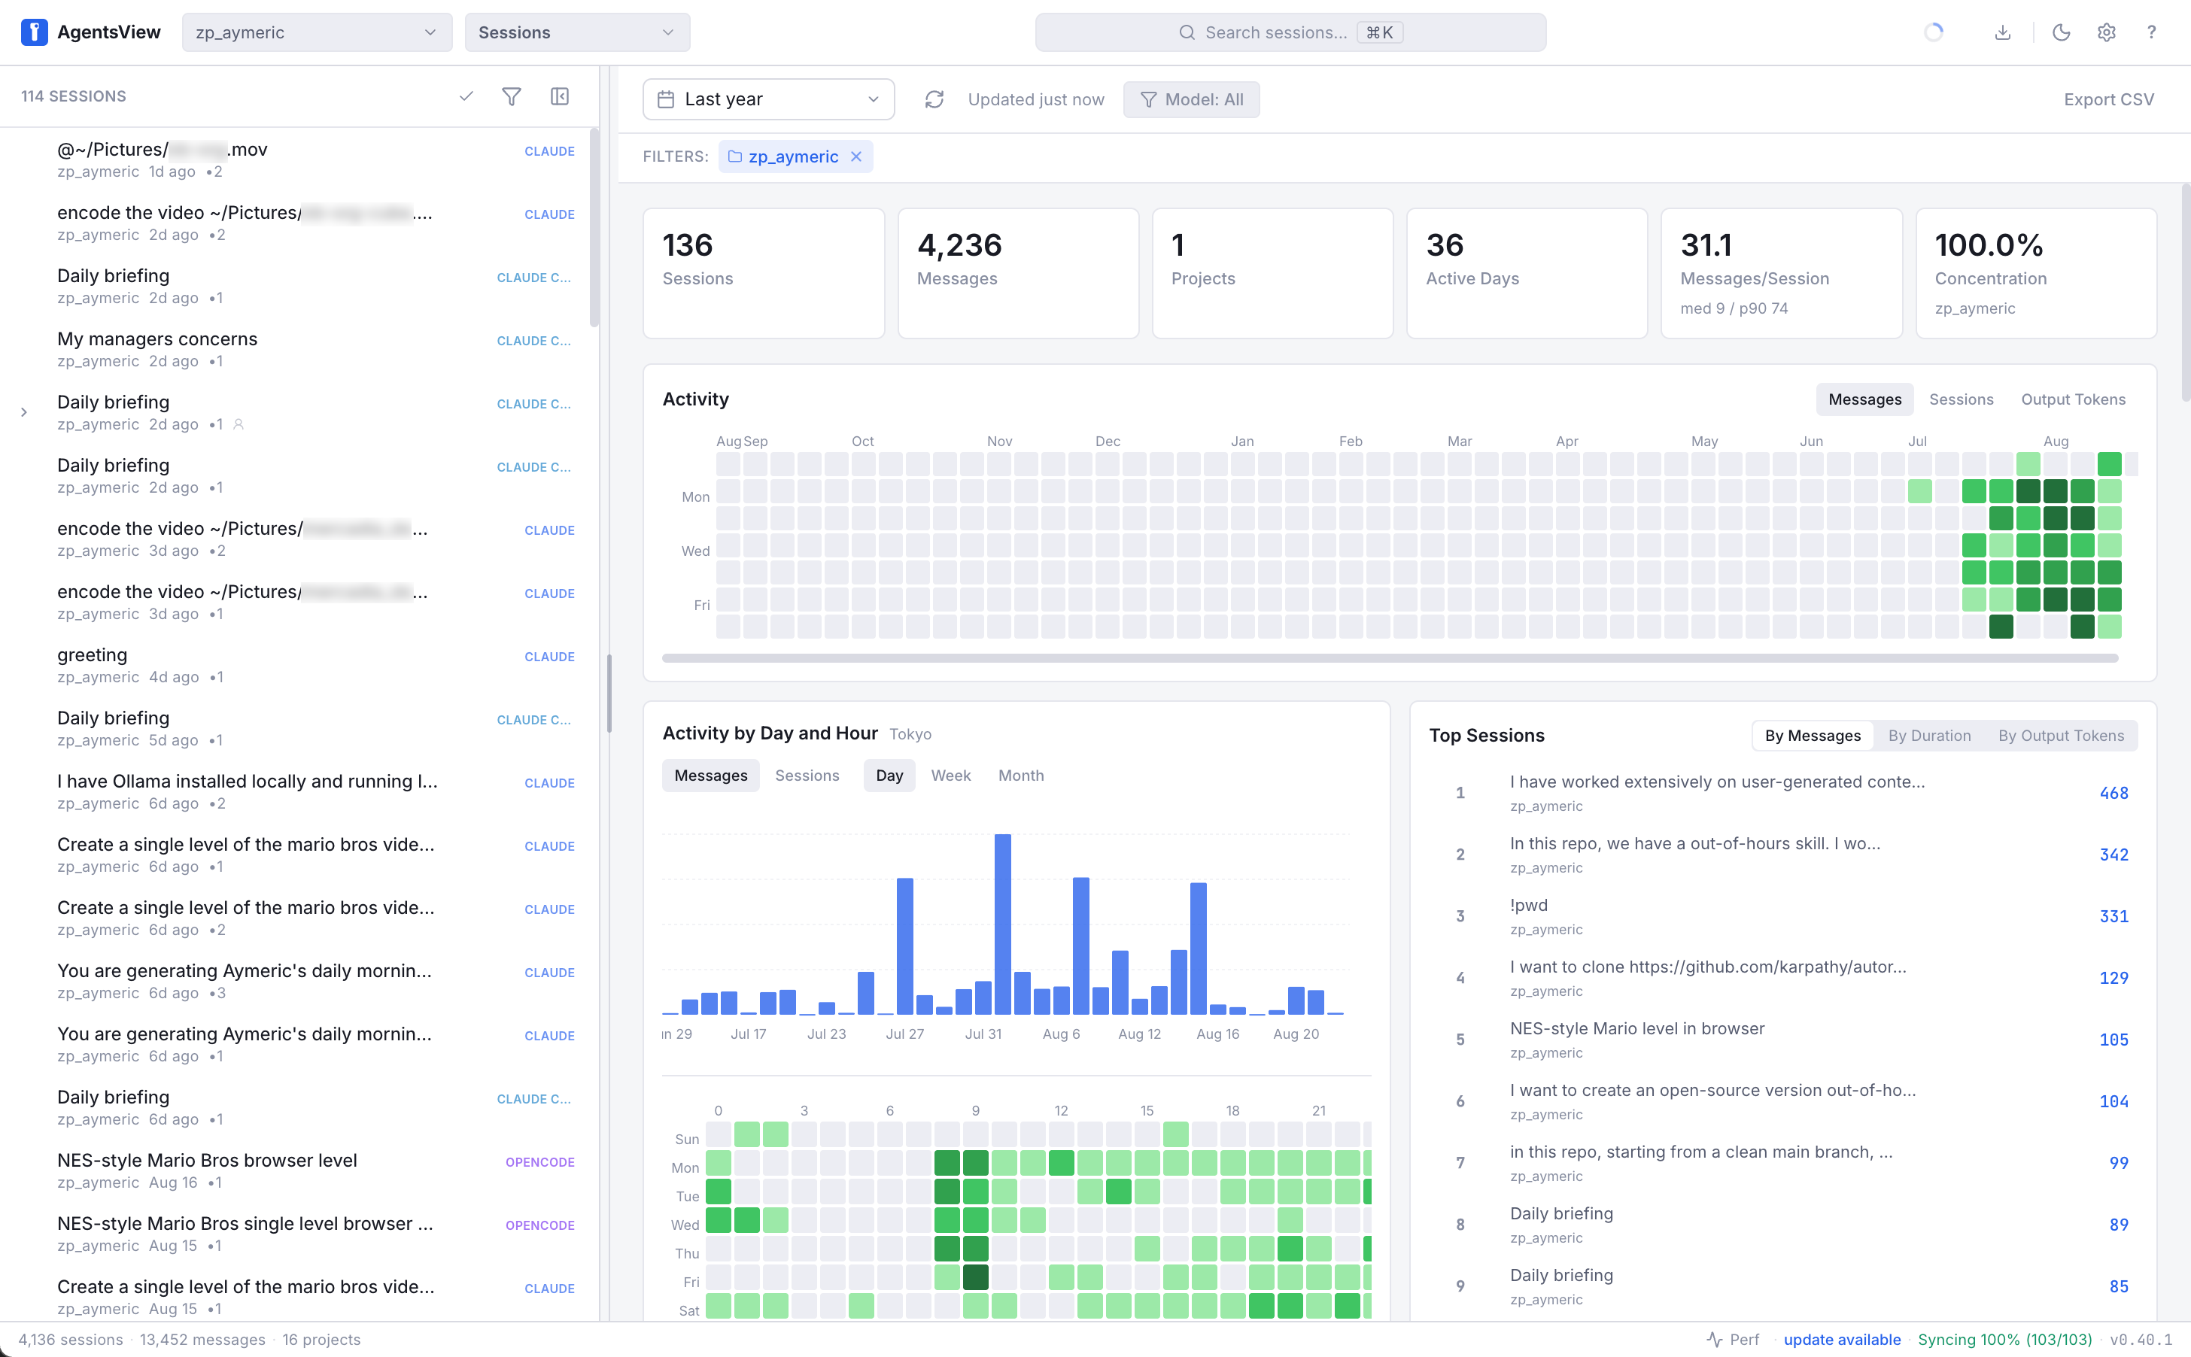Viewport: 2191px width, 1357px height.
Task: Click the search magnifier icon
Action: pyautogui.click(x=1187, y=32)
